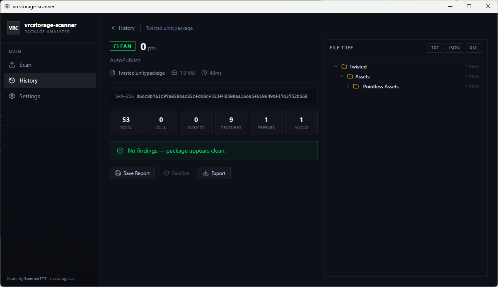Click the Scan upload icon
This screenshot has width=498, height=287.
[12, 65]
